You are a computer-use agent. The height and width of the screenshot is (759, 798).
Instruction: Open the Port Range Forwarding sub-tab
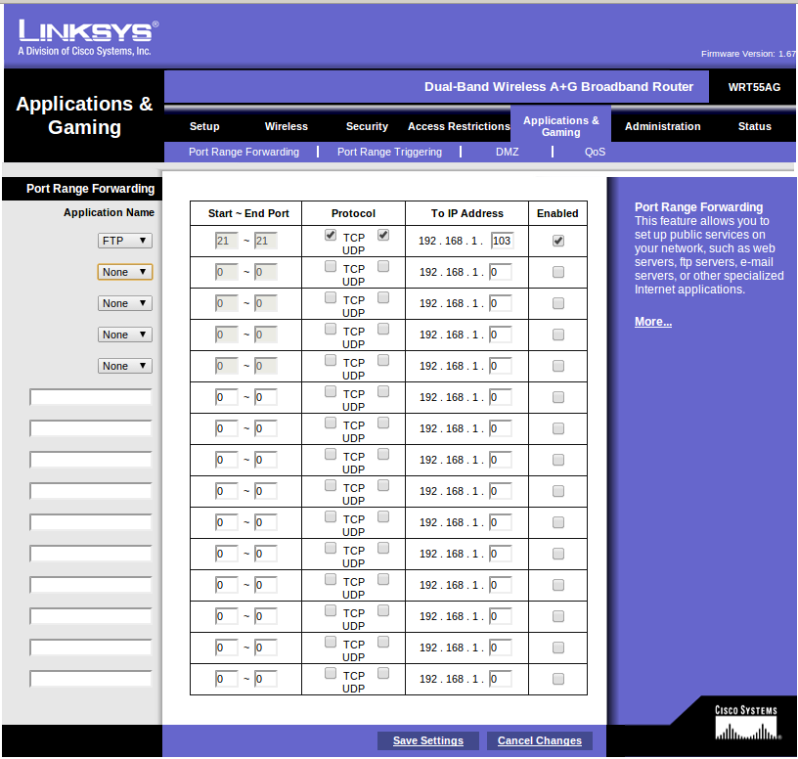(x=244, y=152)
